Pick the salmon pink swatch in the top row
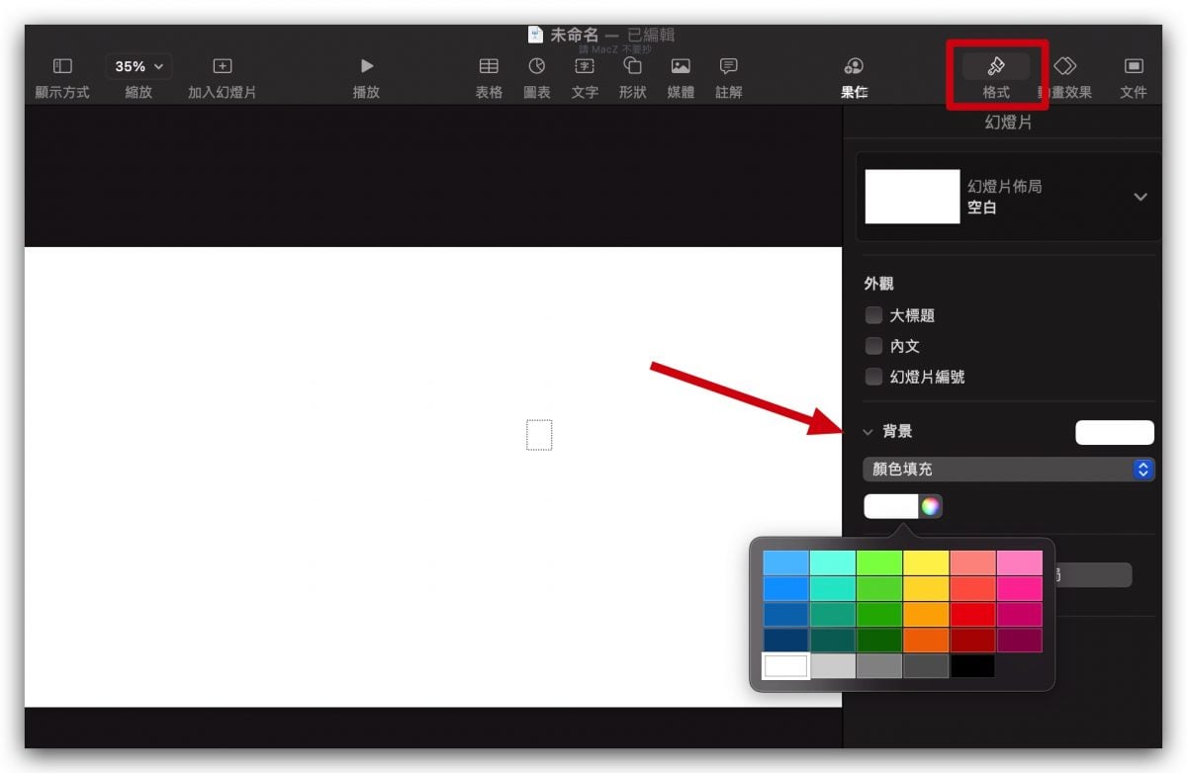 [972, 562]
